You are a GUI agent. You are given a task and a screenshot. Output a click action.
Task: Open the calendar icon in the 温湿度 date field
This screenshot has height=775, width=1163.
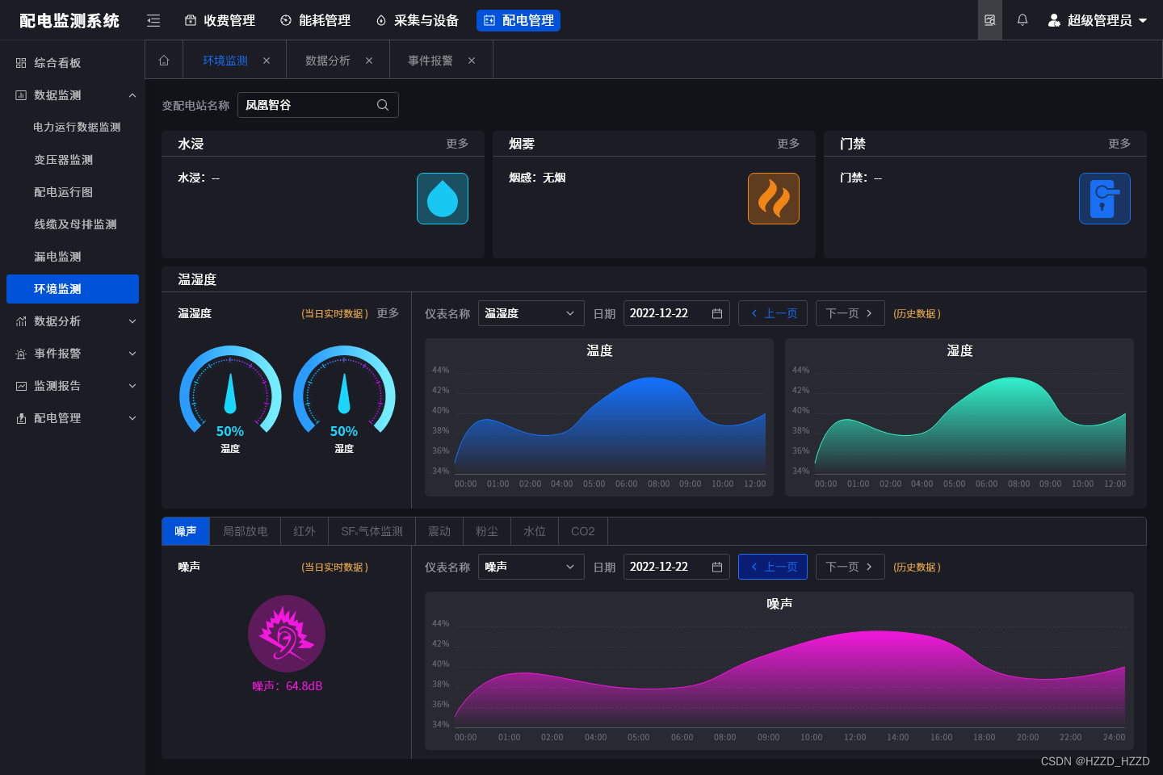tap(717, 313)
